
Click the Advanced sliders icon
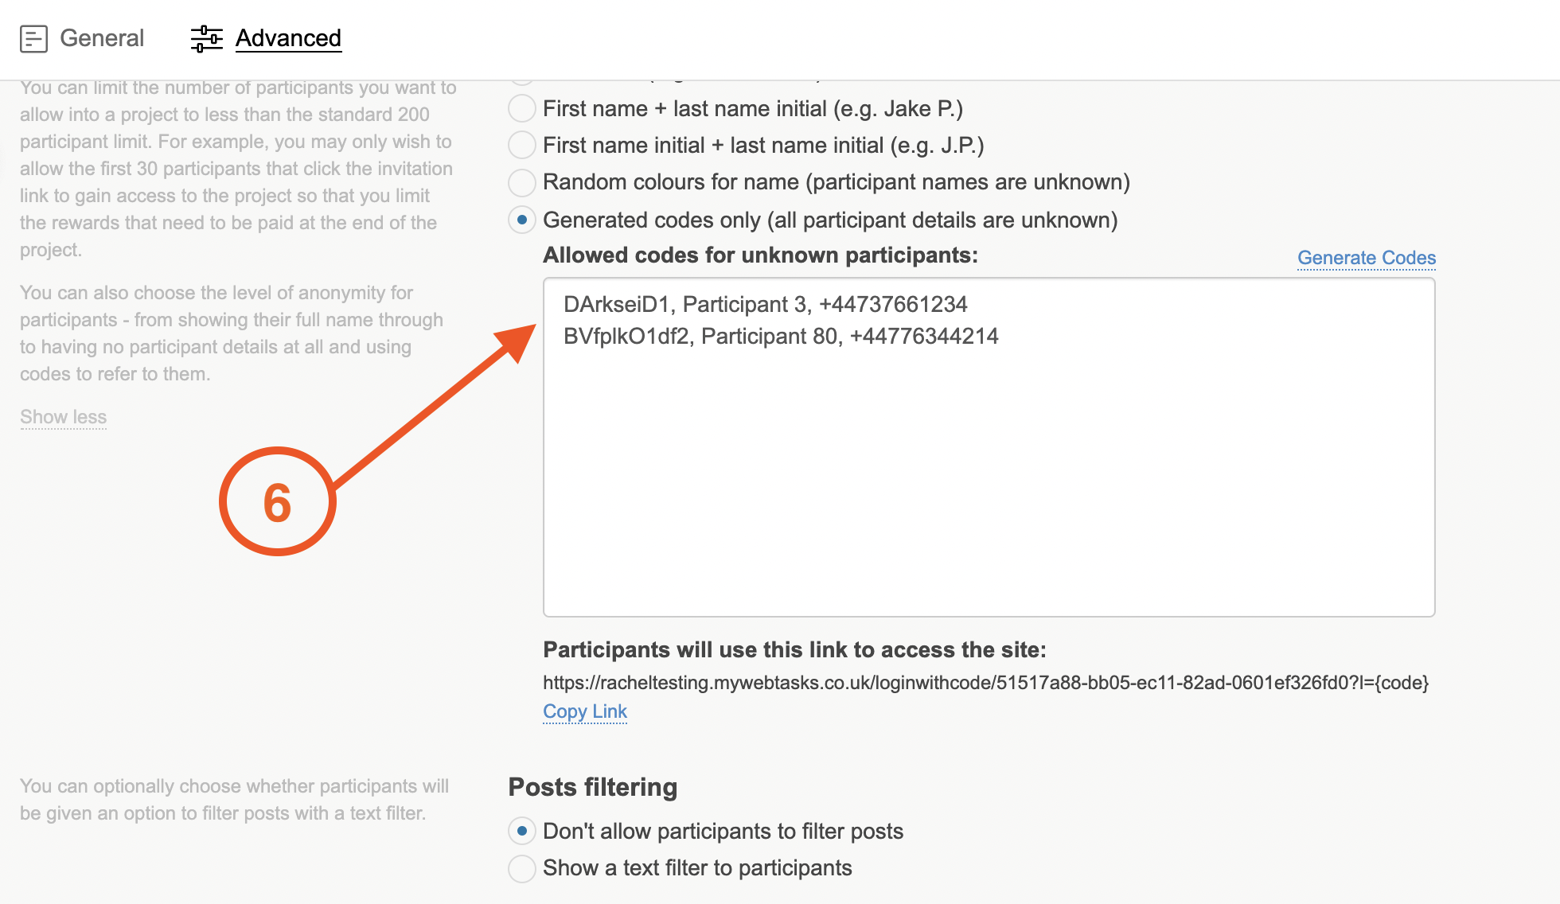tap(207, 38)
